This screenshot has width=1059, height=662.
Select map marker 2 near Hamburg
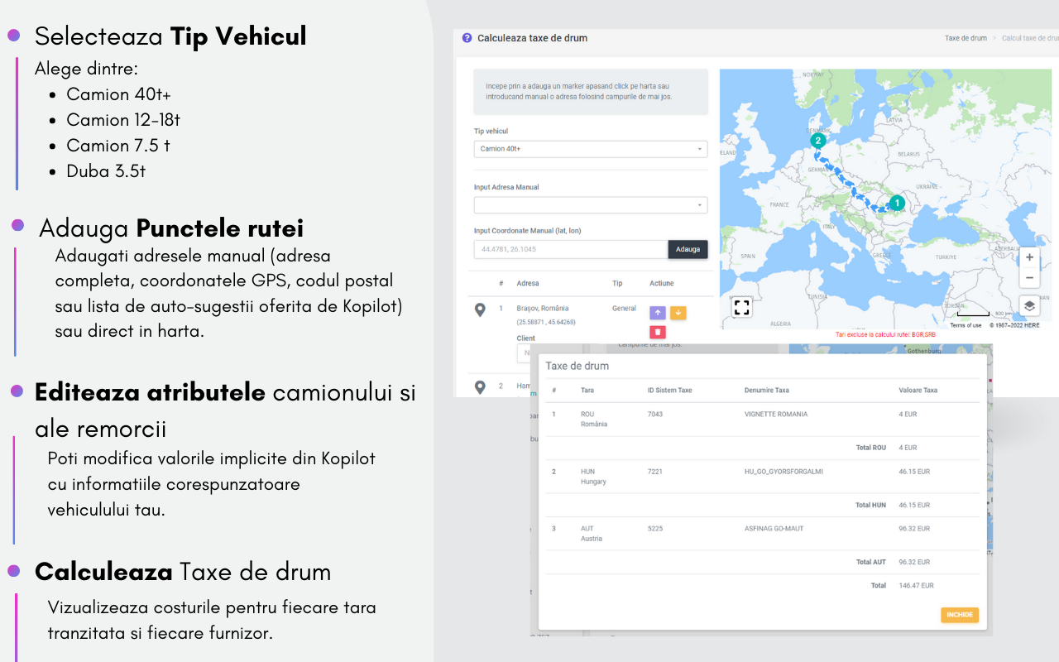tap(818, 141)
